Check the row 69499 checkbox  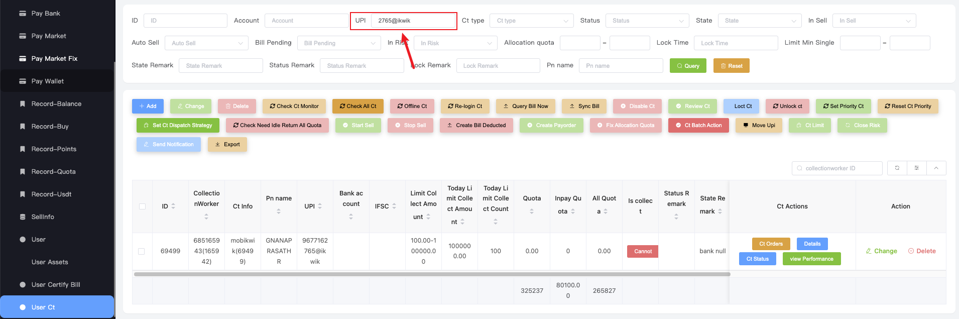142,251
